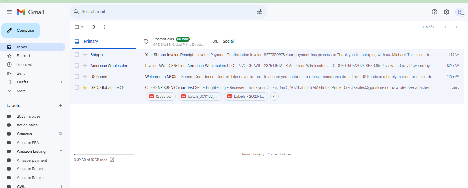Click the 1–4 of 4 counter
Screen dimensions: 468x188
428,27
